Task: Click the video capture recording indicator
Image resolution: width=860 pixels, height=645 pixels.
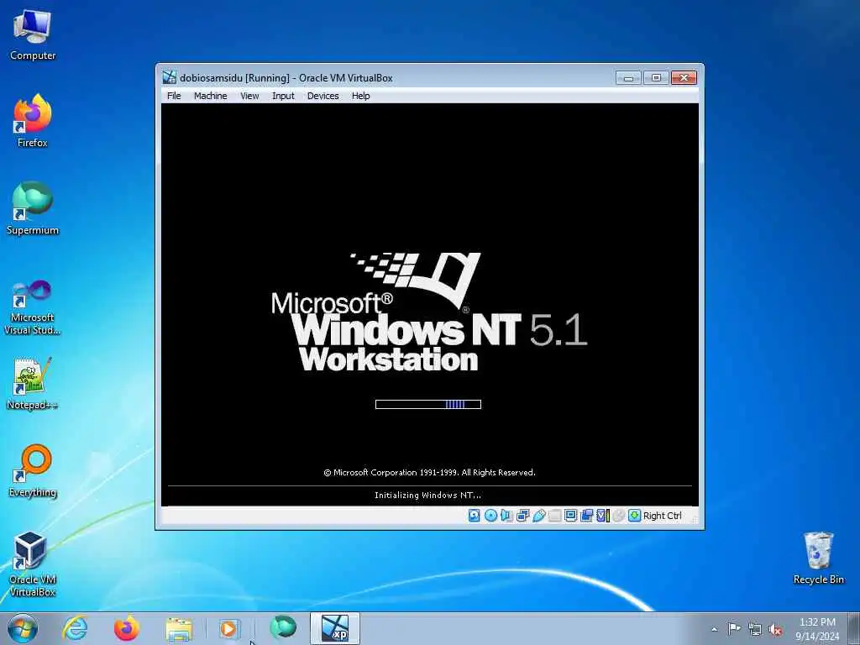Action: coord(586,516)
